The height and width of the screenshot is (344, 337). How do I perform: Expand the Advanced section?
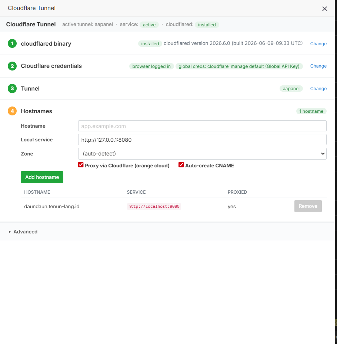[x=23, y=232]
